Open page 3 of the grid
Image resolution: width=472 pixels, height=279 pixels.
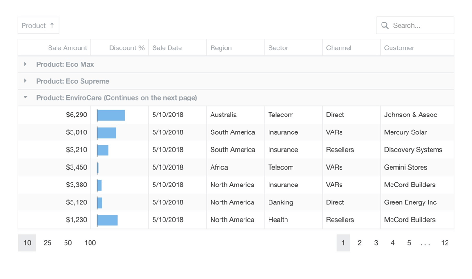(376, 243)
